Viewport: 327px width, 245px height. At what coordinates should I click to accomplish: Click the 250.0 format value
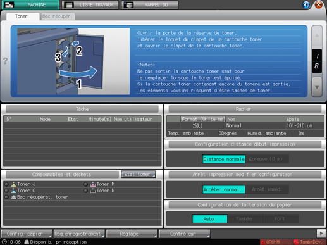(x=197, y=126)
